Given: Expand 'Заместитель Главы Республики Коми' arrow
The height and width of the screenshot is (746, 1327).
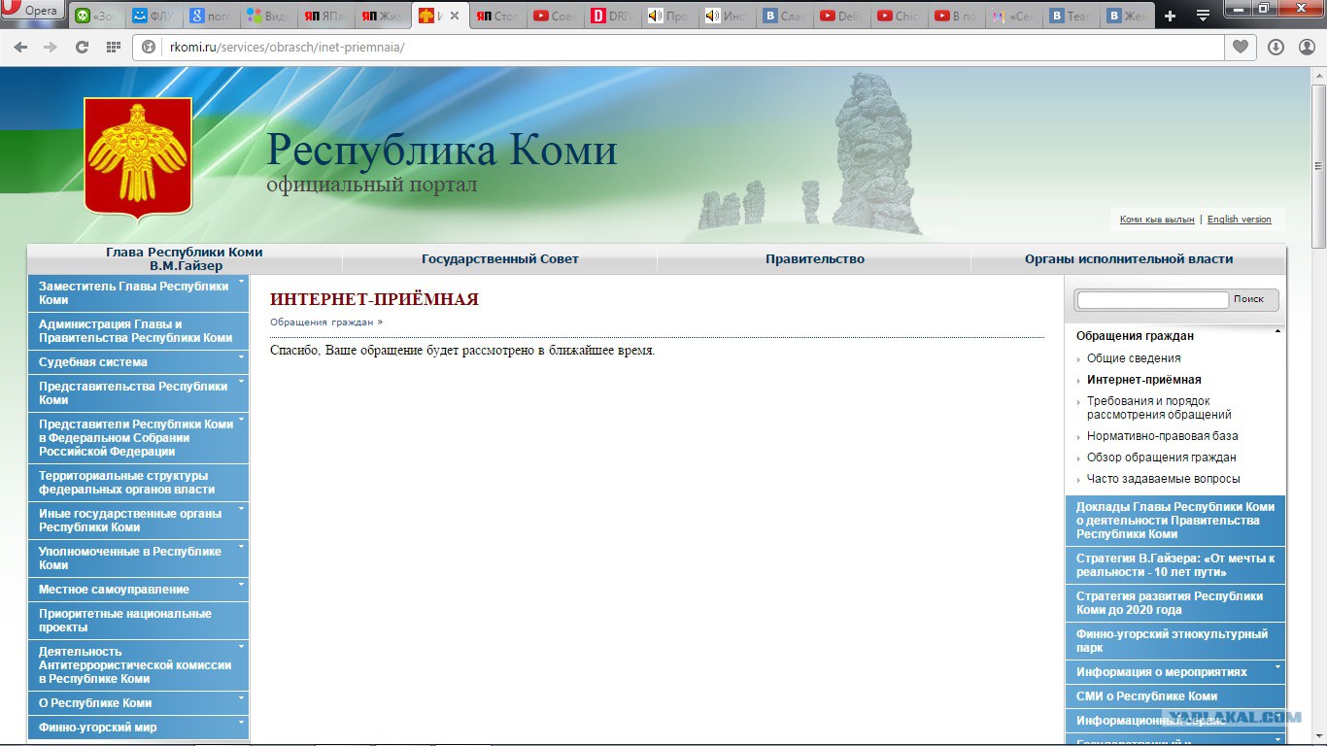Looking at the screenshot, I should coord(241,282).
